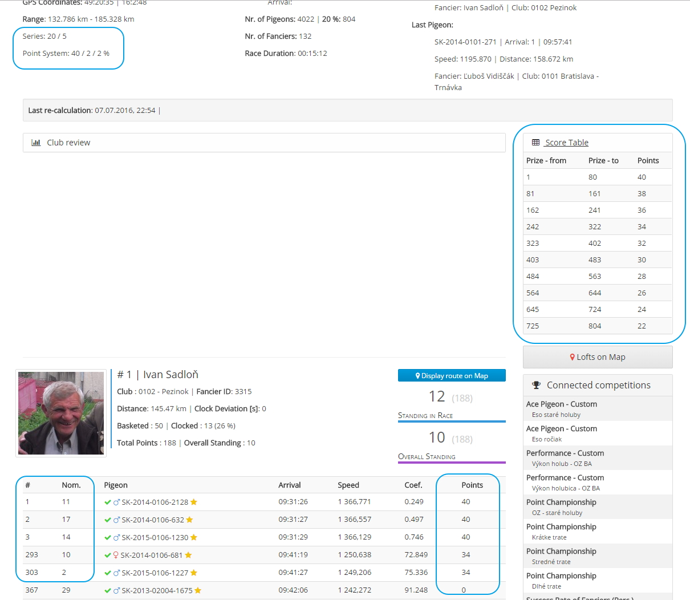The image size is (690, 600).
Task: Click the red map pin in Lofts on Map
Action: click(572, 357)
